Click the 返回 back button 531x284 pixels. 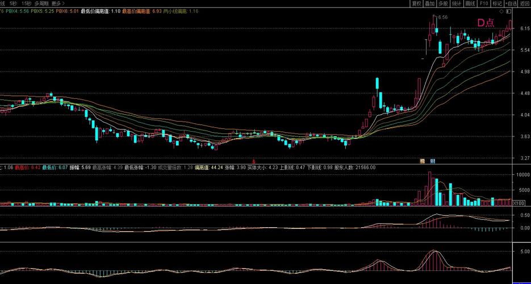(524, 3)
